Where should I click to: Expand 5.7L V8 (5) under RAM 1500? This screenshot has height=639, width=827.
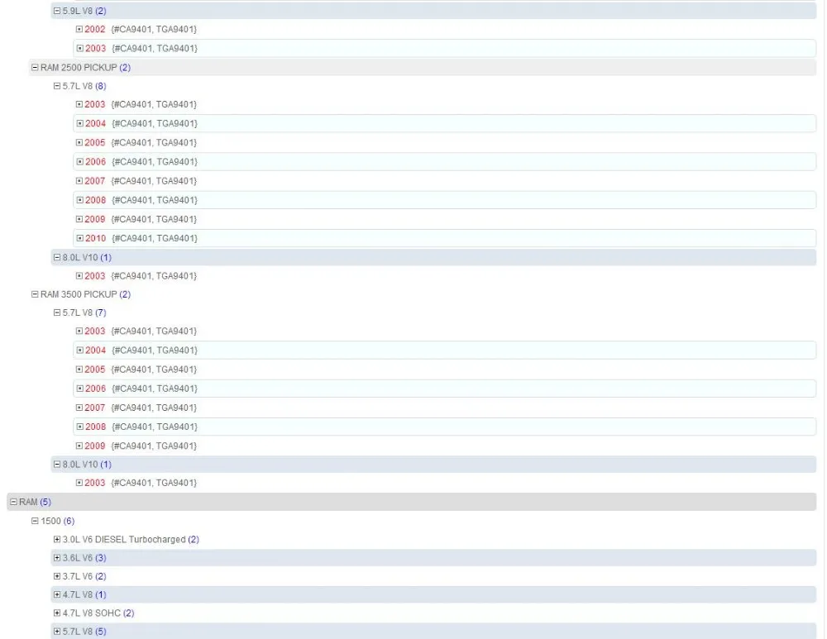coord(57,632)
